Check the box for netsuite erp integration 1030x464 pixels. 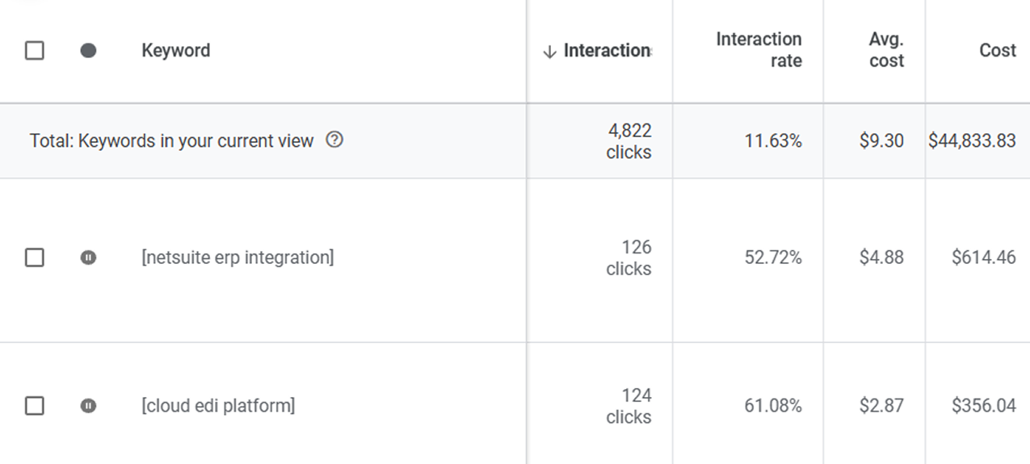click(x=35, y=257)
